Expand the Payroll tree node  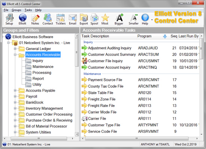pyautogui.click(x=15, y=96)
